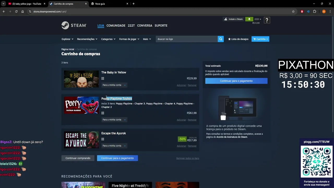Screen dimensions: 334x188
Task: Click Adicionar for Poppy Playtime Toybox
Action: [x=181, y=120]
